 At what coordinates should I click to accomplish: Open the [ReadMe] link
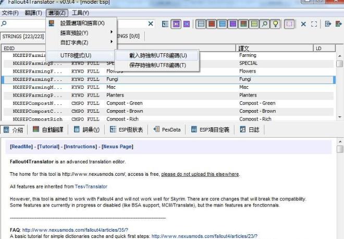21,147
